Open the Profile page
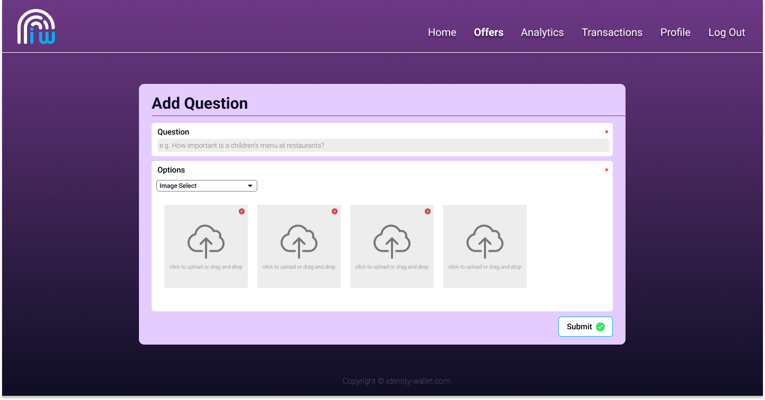Viewport: 765px width, 400px height. click(675, 32)
